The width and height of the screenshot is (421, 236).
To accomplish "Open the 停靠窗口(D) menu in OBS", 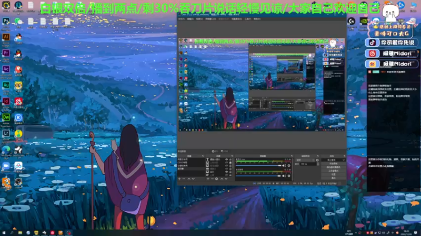I will tap(210, 19).
